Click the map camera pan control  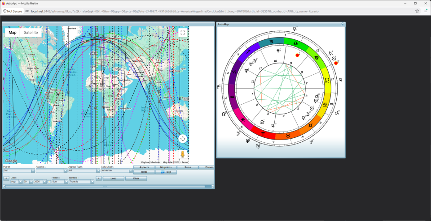[183, 139]
